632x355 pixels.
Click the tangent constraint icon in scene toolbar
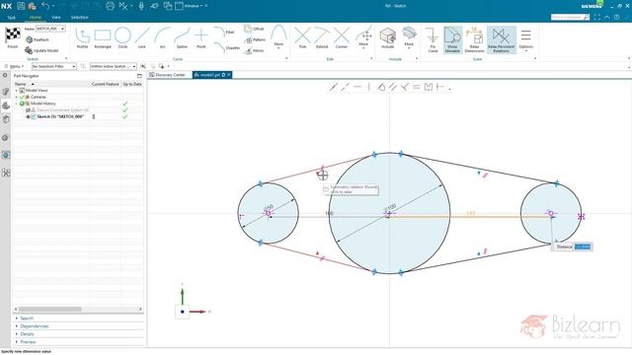click(x=381, y=87)
